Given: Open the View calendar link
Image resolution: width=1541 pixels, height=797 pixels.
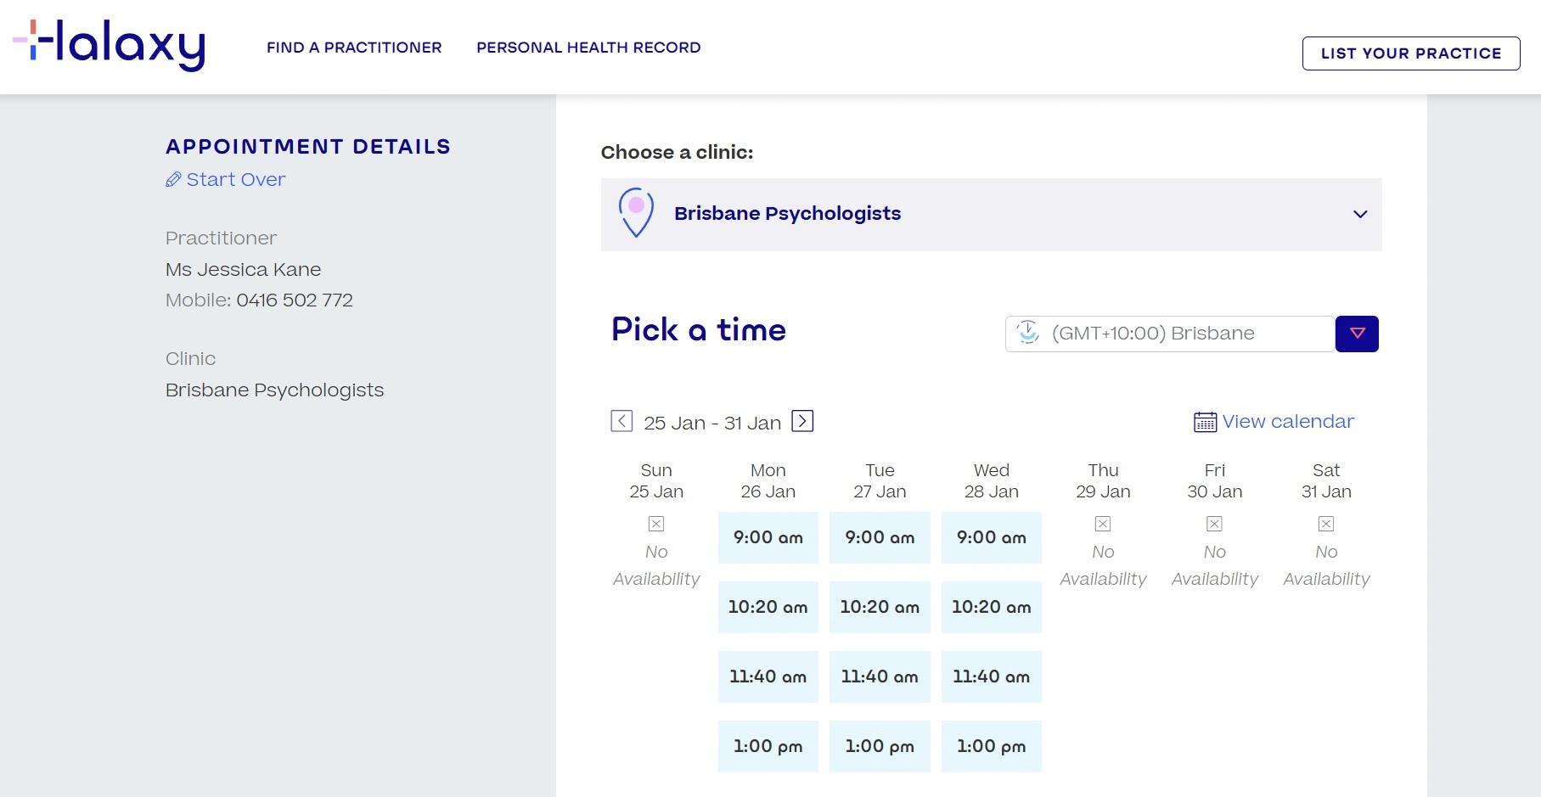Looking at the screenshot, I should pos(1287,421).
